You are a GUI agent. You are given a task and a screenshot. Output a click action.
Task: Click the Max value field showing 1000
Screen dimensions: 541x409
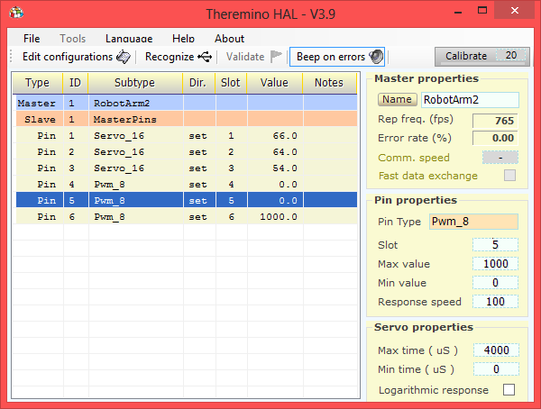(x=495, y=264)
